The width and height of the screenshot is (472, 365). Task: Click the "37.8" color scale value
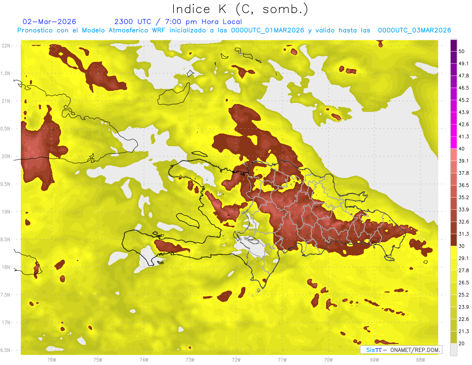pos(464,173)
